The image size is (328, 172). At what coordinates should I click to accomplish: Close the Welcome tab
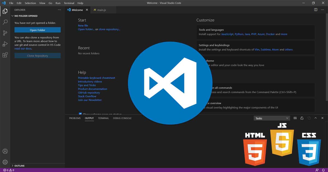[x=87, y=10]
